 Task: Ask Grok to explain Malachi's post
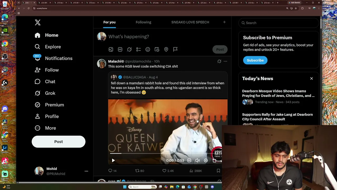[x=219, y=61]
